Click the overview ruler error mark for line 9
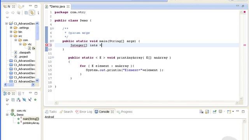249x140 pixels. [245, 45]
